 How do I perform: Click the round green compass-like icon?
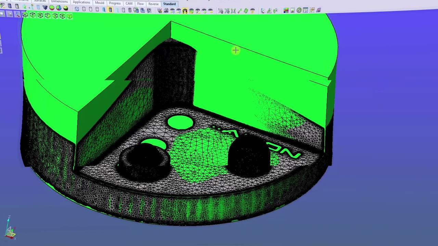coord(299,10)
